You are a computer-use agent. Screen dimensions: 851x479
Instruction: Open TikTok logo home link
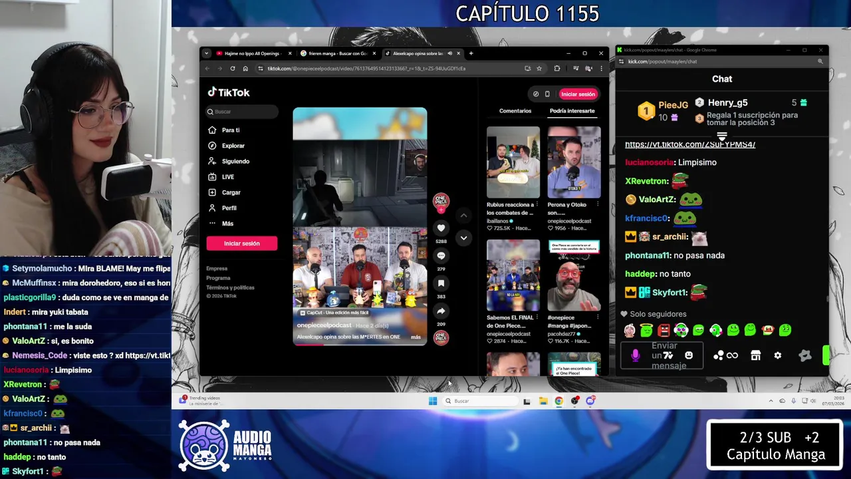[x=229, y=92]
